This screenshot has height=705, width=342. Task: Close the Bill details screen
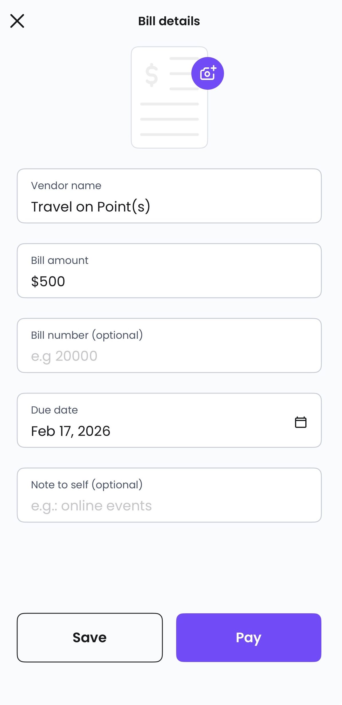click(x=17, y=21)
